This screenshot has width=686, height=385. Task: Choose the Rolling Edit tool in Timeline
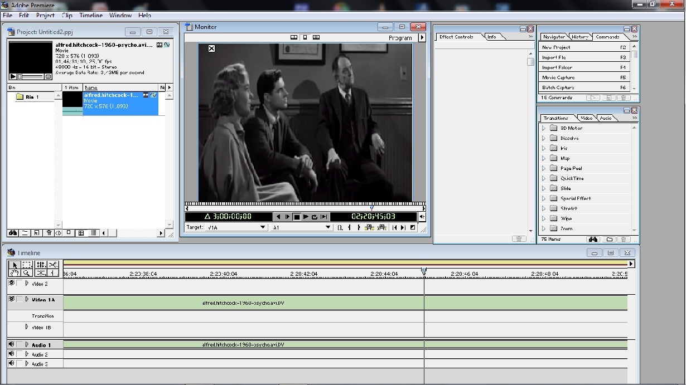click(x=41, y=265)
